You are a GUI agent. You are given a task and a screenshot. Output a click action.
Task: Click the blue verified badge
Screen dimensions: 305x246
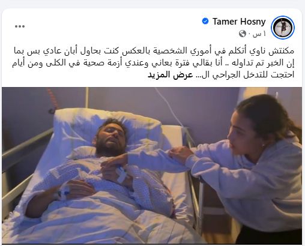point(205,21)
